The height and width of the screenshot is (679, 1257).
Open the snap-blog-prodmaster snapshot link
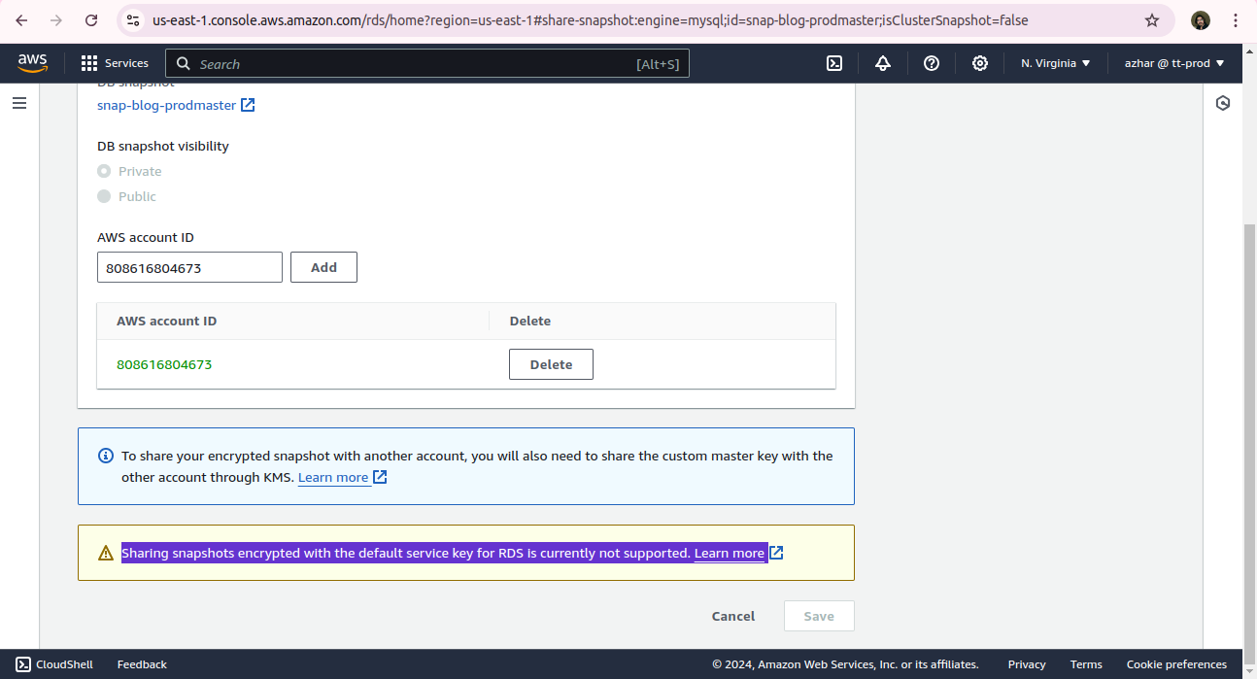click(x=167, y=105)
